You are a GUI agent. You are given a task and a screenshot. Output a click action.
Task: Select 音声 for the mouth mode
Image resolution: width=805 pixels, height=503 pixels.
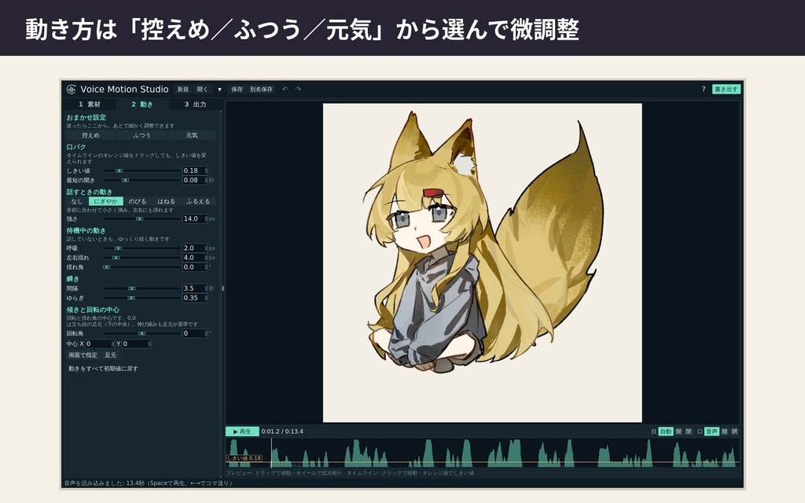(x=711, y=431)
